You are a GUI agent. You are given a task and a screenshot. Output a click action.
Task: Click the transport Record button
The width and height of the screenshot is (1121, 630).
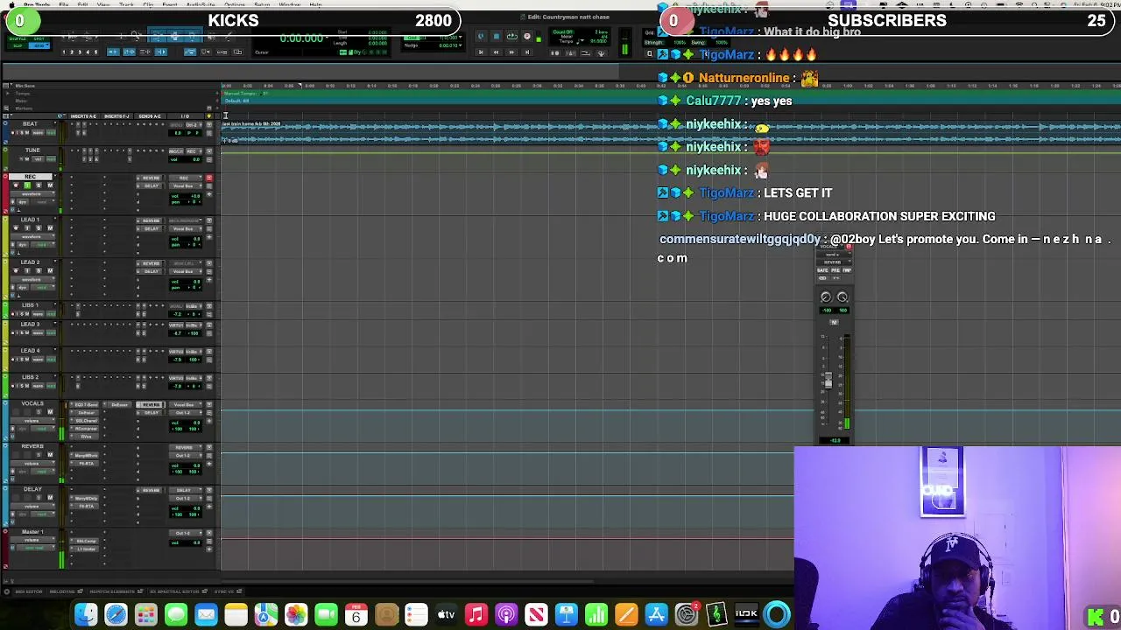coord(527,36)
